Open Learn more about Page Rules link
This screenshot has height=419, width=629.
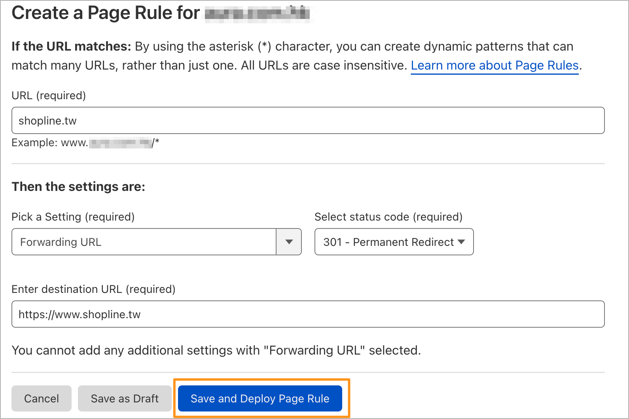coord(494,65)
